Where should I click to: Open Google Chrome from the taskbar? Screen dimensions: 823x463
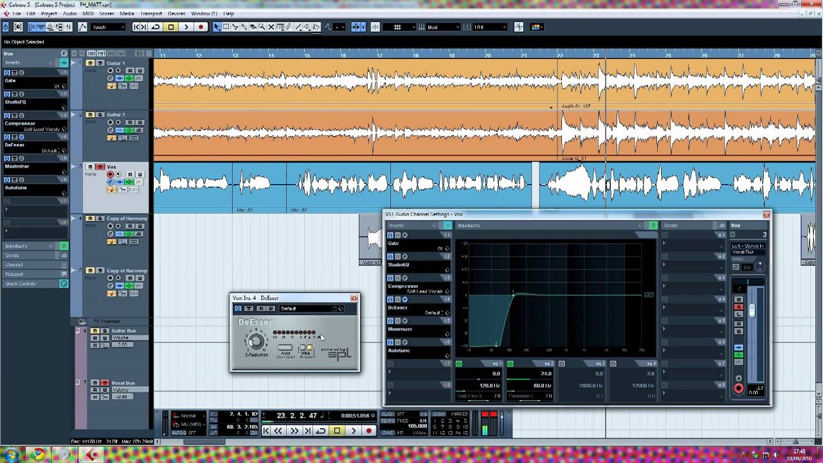38,454
